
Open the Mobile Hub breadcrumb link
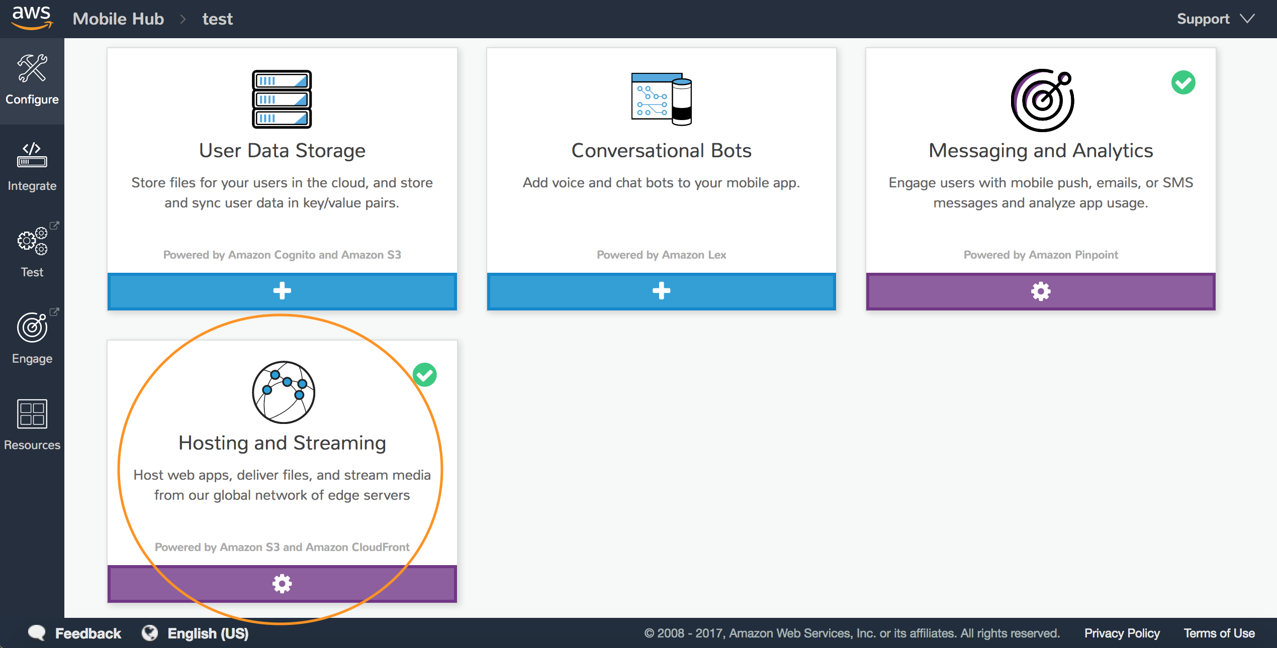(118, 19)
